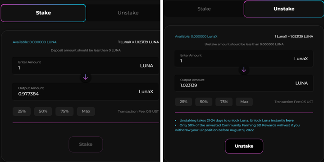The image size is (324, 162).
Task: Open the 'here' link to unlock Luna instantly
Action: pyautogui.click(x=290, y=120)
